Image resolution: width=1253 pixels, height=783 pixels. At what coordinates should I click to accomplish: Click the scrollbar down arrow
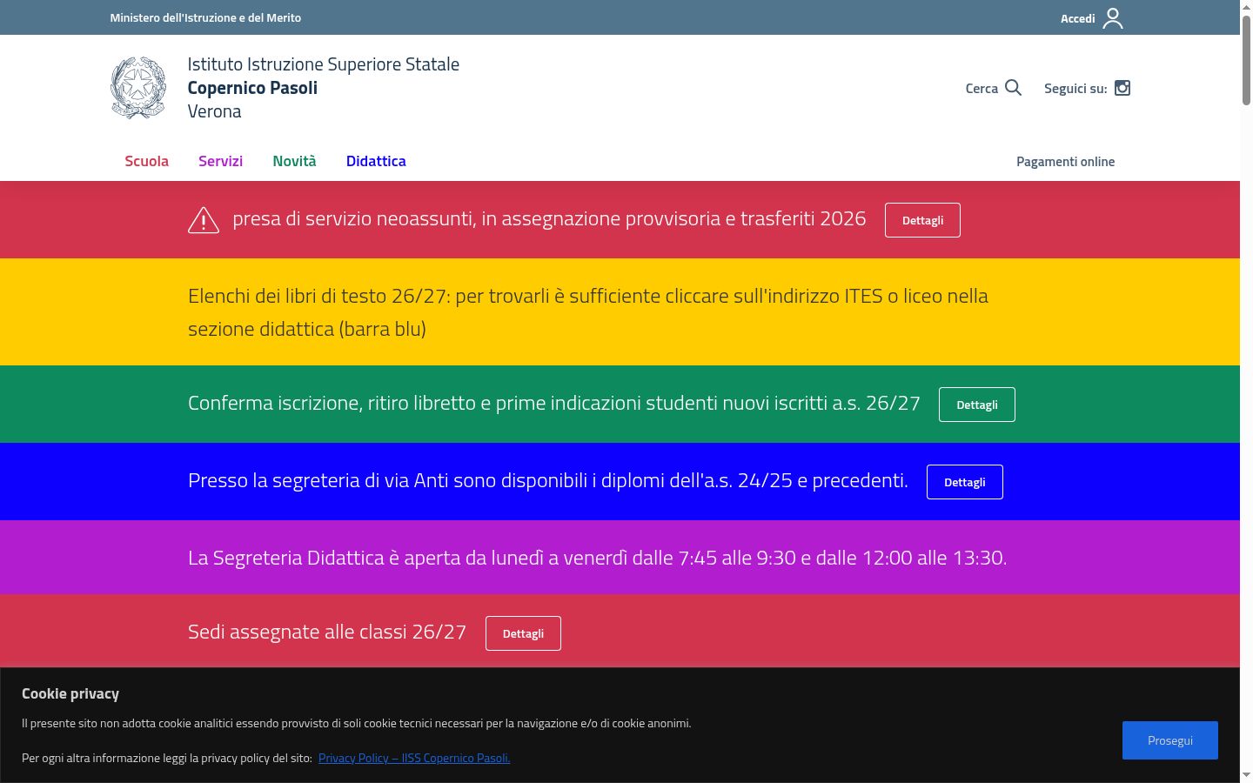pyautogui.click(x=1246, y=775)
